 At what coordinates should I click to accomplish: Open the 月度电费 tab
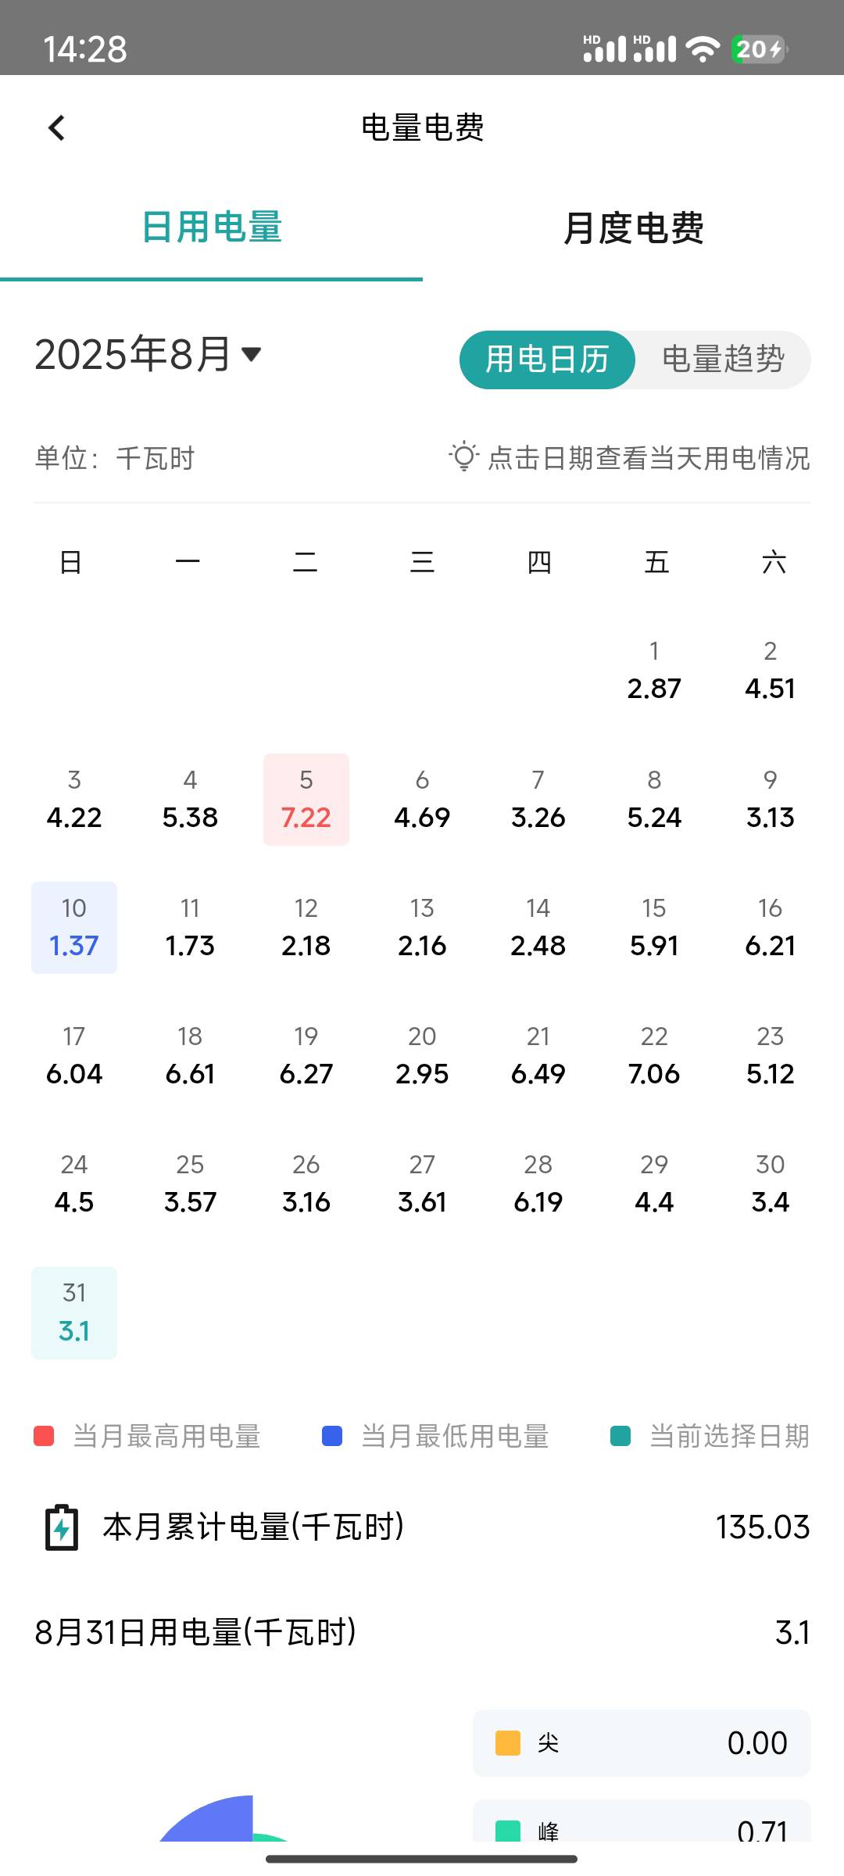point(633,227)
